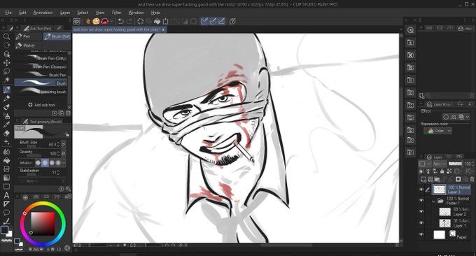Click on the hue ring of the color wheel
Viewport: 476px width, 256px height.
(43, 204)
